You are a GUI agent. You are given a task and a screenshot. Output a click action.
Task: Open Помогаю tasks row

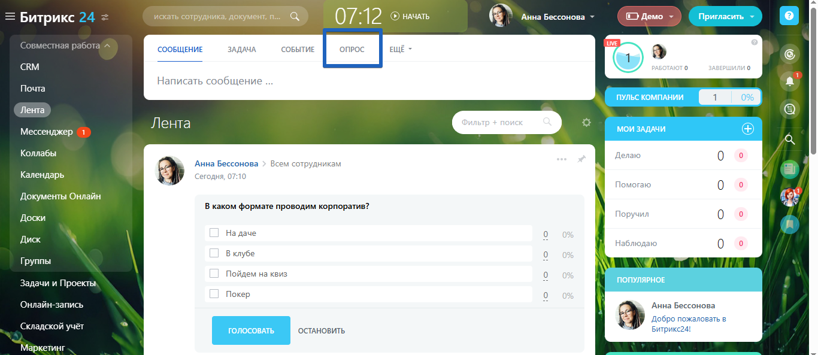pyautogui.click(x=683, y=185)
